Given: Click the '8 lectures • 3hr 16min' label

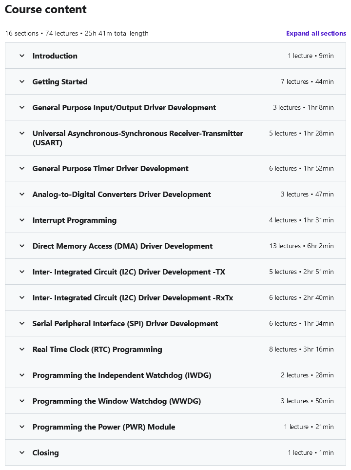Looking at the screenshot, I should [301, 349].
